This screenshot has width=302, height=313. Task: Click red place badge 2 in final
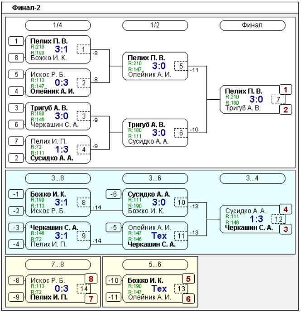coord(285,110)
